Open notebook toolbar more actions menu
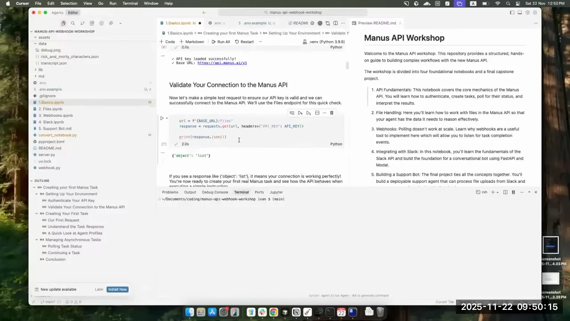The image size is (570, 321). (261, 41)
